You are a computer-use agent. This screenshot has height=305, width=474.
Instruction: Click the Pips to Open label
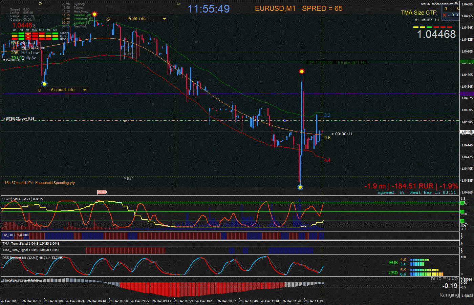click(x=33, y=48)
